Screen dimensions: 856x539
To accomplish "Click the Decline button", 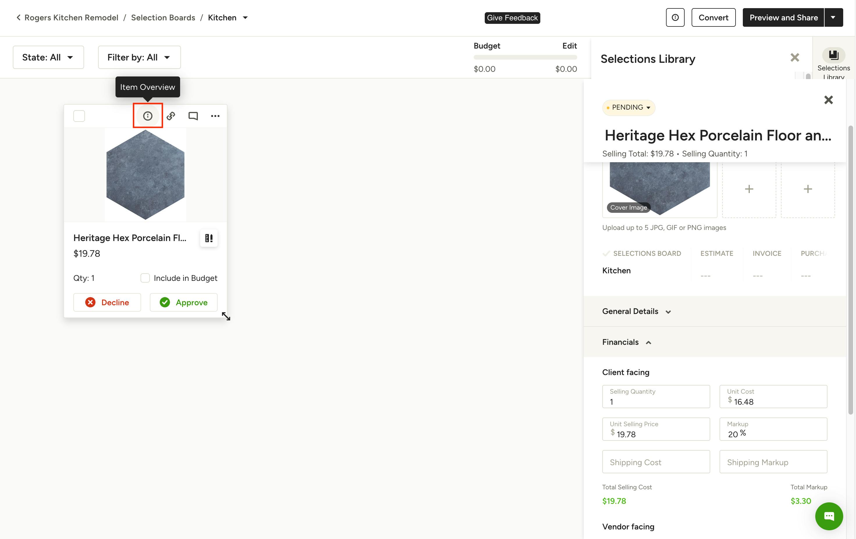I will pos(107,302).
